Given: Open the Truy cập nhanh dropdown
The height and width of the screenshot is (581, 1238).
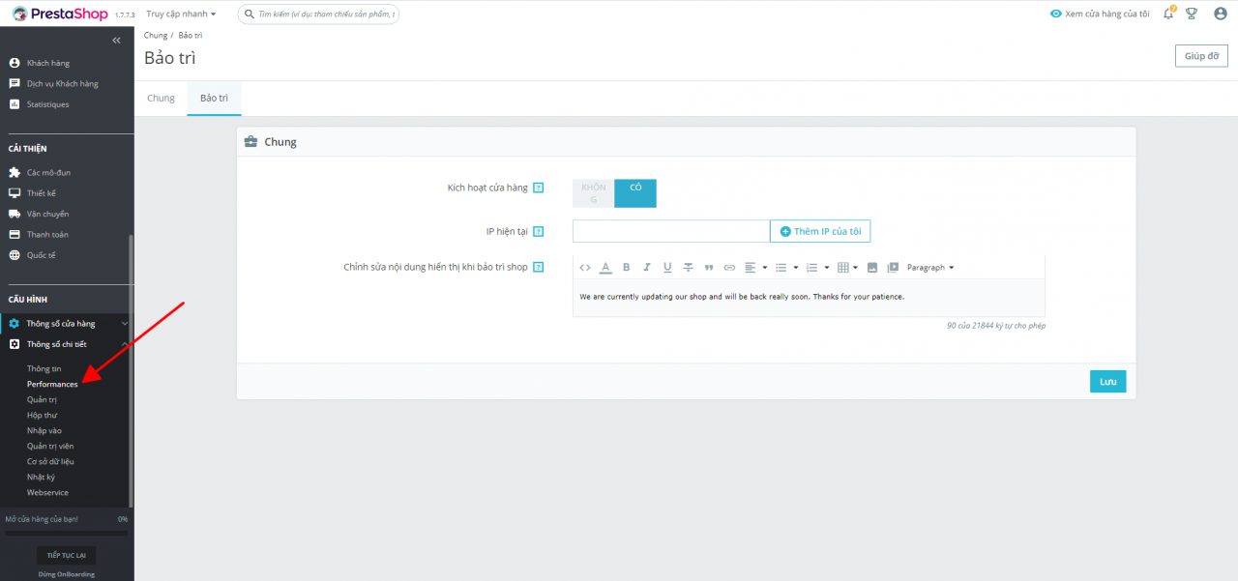Looking at the screenshot, I should (181, 15).
